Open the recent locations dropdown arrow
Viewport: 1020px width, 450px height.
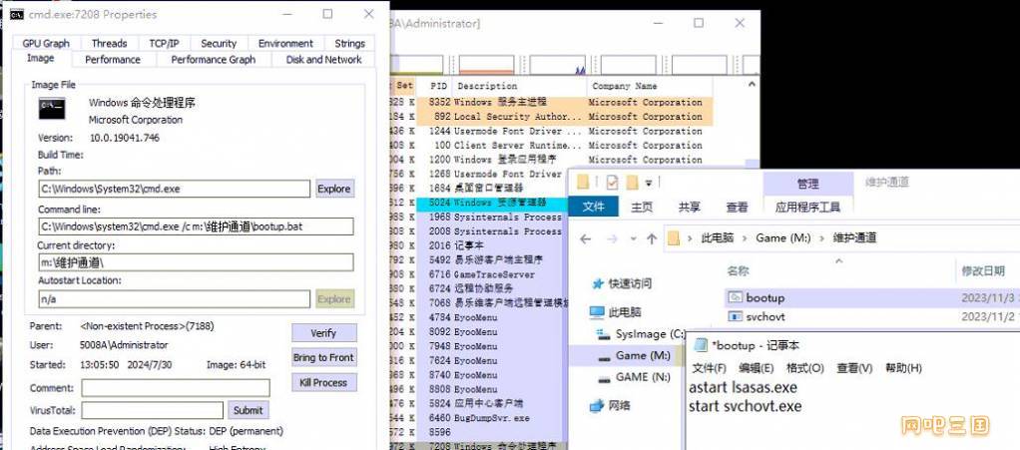632,238
